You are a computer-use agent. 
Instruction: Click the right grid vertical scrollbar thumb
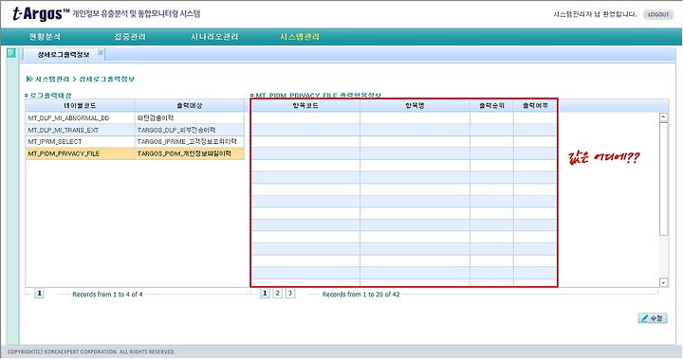point(663,178)
